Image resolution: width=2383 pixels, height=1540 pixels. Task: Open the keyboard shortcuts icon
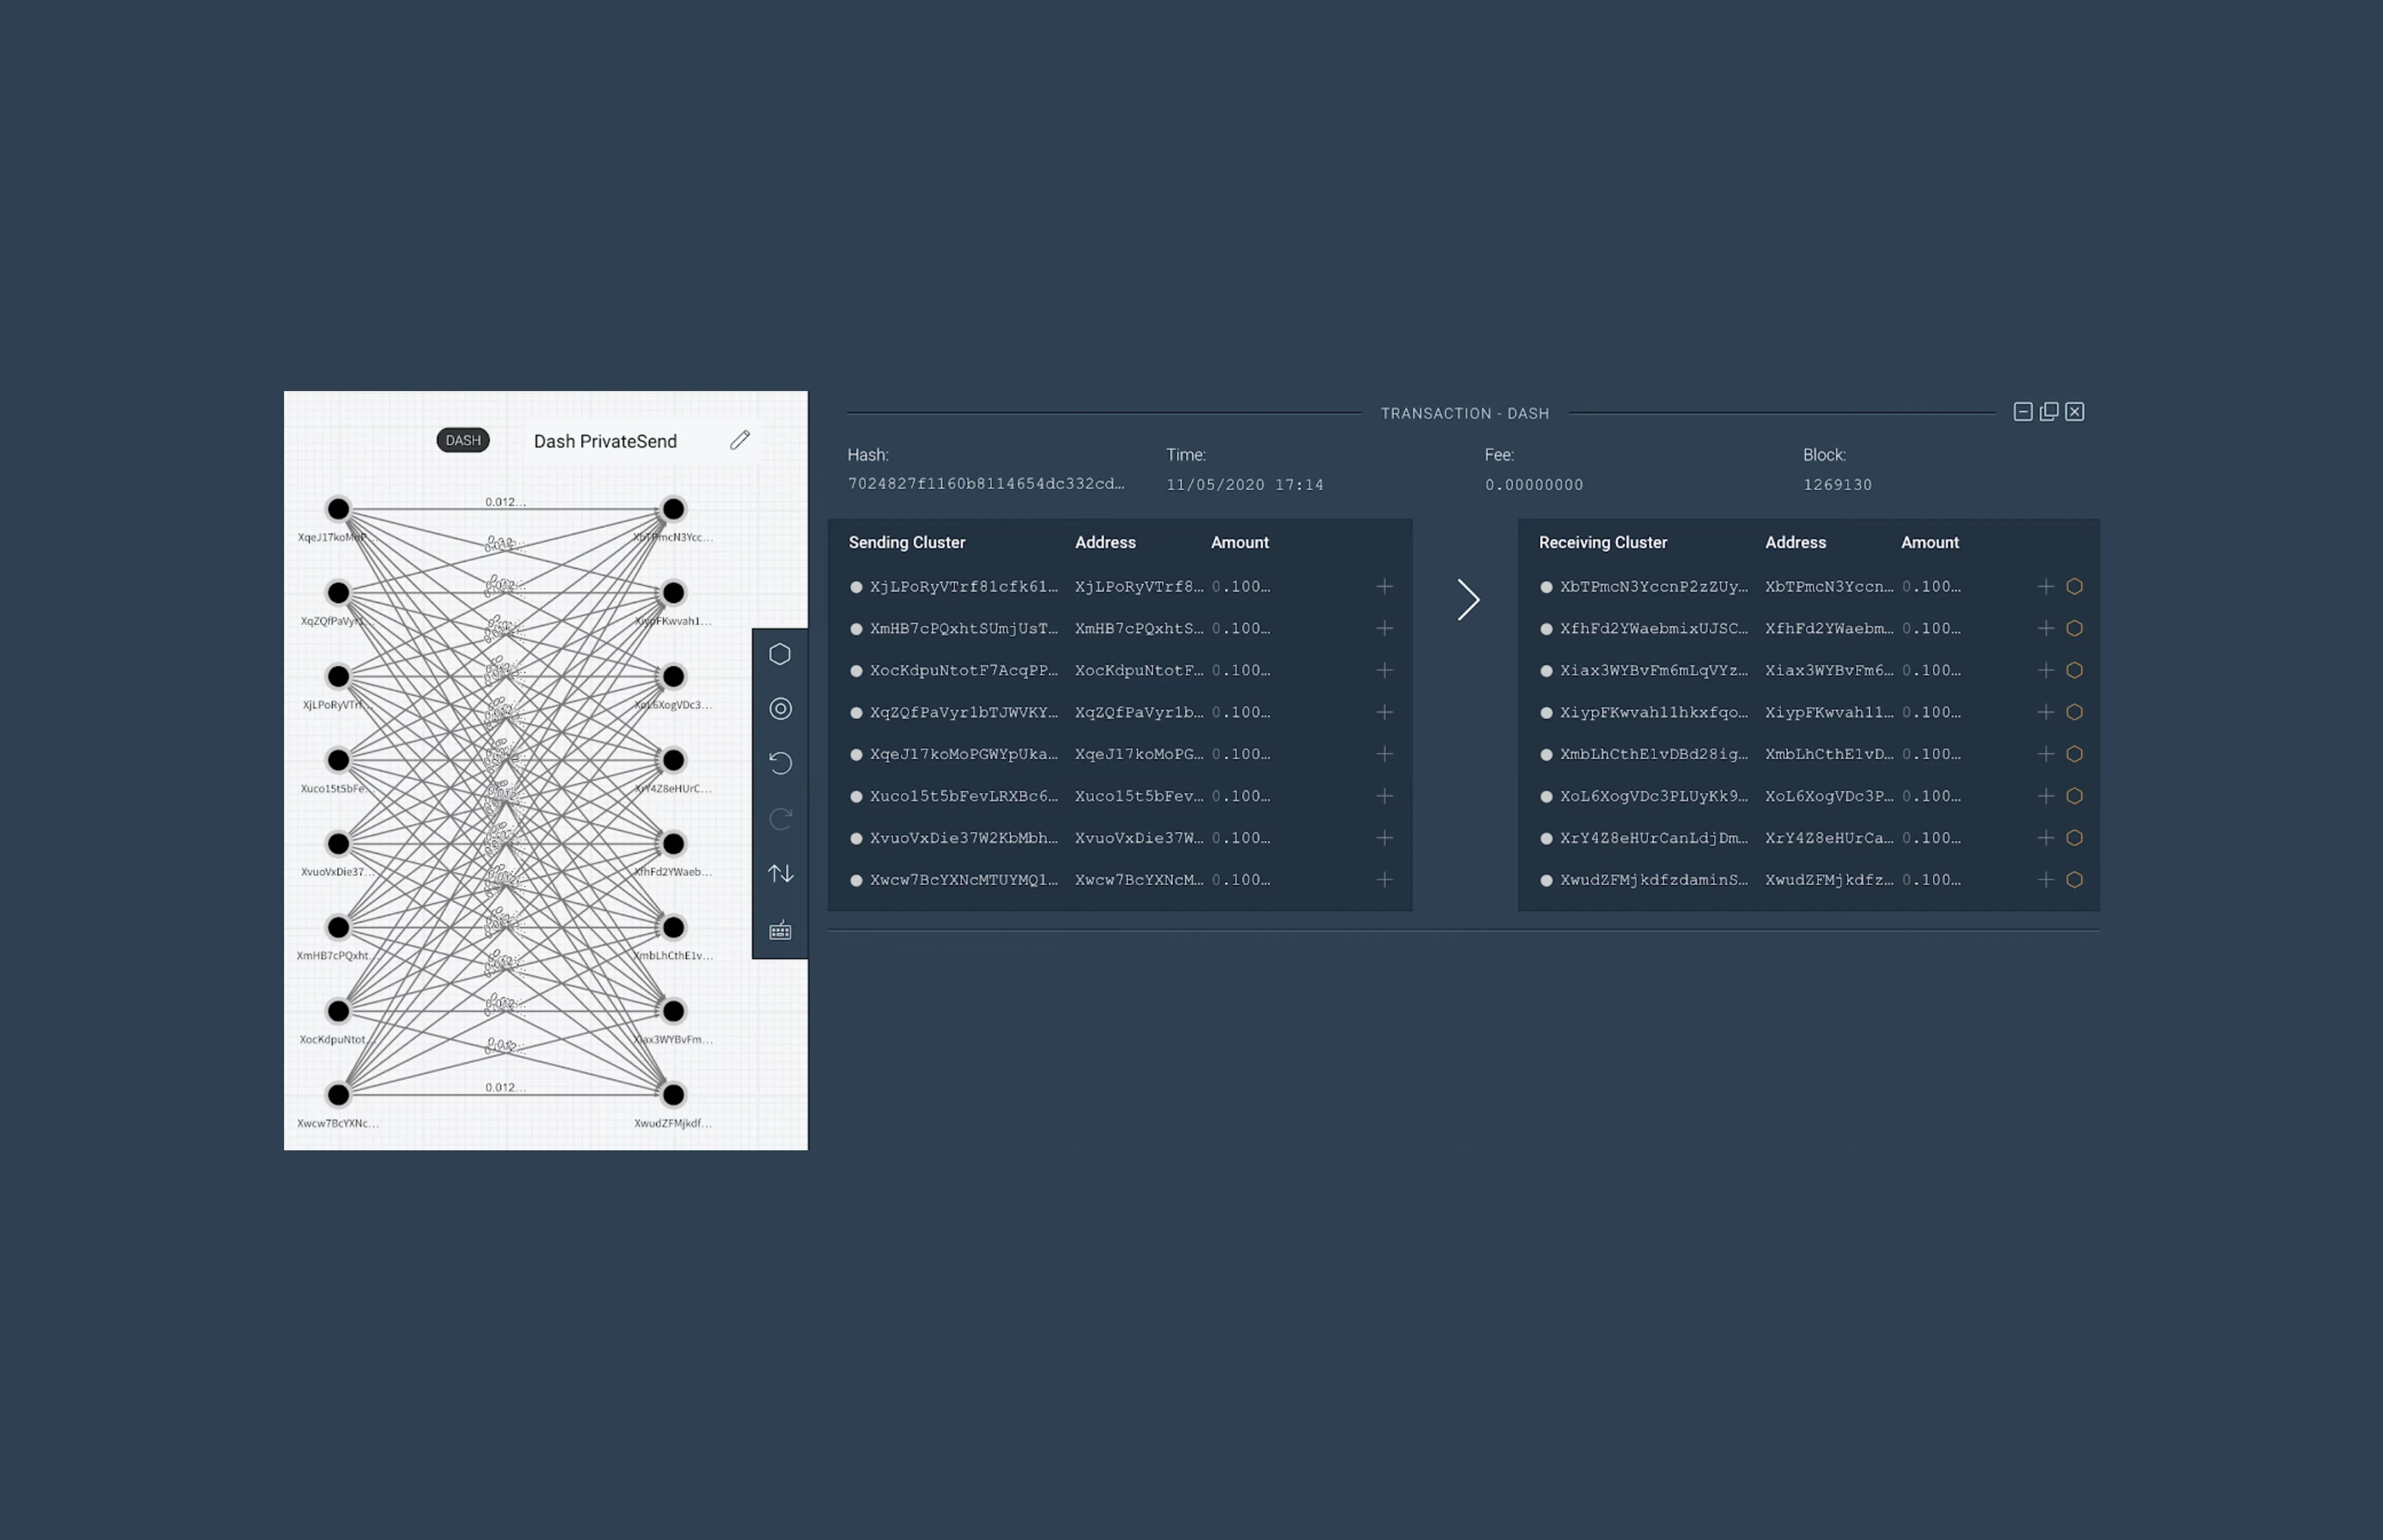780,931
